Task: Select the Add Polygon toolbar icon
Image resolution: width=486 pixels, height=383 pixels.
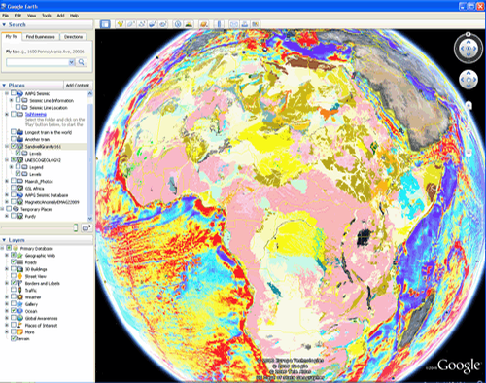Action: (131, 24)
